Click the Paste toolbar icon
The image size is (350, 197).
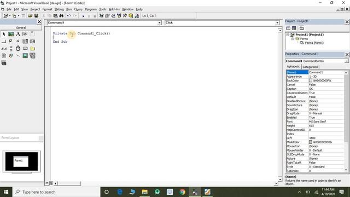pos(55,16)
